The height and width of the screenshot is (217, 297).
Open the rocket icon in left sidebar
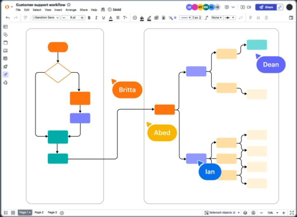coord(5,66)
